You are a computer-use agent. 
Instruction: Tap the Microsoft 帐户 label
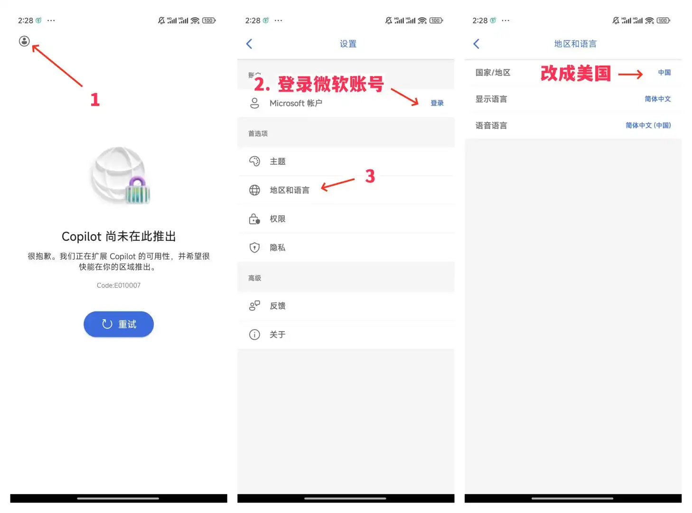coord(296,103)
